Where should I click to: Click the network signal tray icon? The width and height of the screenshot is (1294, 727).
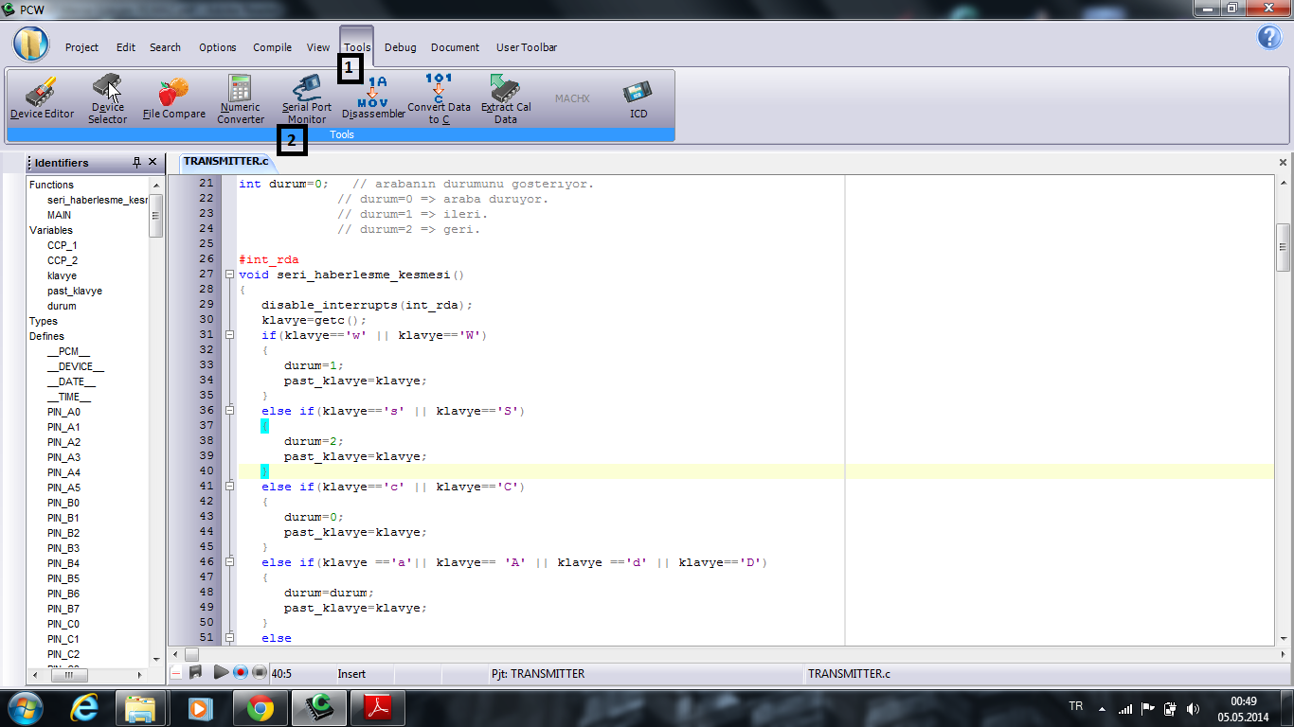[1124, 708]
